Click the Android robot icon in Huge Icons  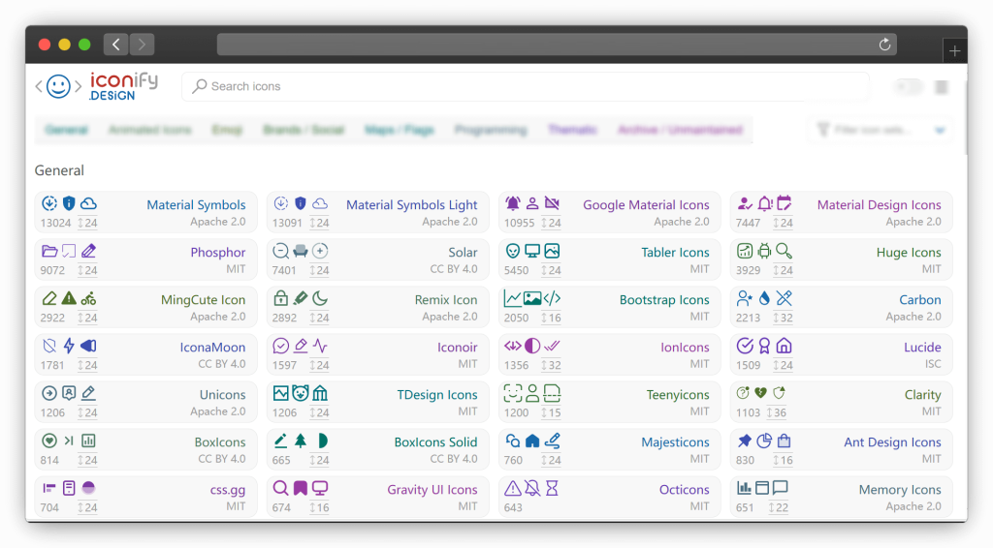(764, 251)
